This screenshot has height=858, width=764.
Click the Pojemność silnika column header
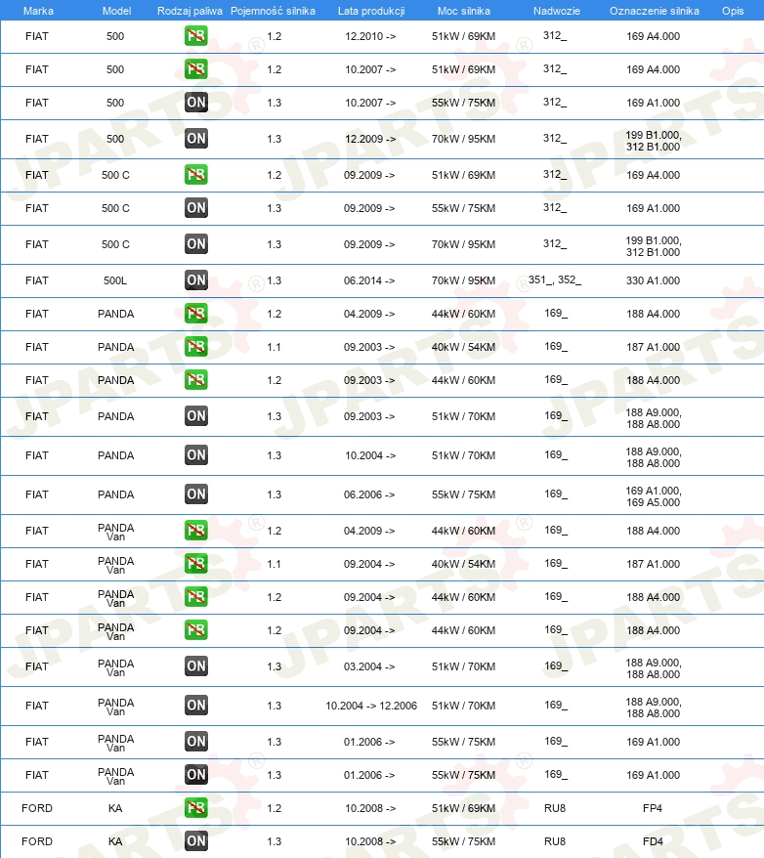(273, 11)
